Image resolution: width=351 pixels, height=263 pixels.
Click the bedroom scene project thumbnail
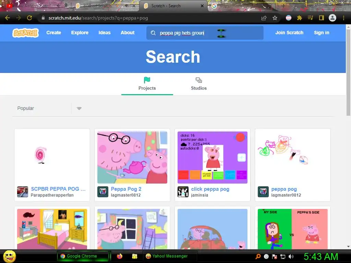pyautogui.click(x=52, y=229)
